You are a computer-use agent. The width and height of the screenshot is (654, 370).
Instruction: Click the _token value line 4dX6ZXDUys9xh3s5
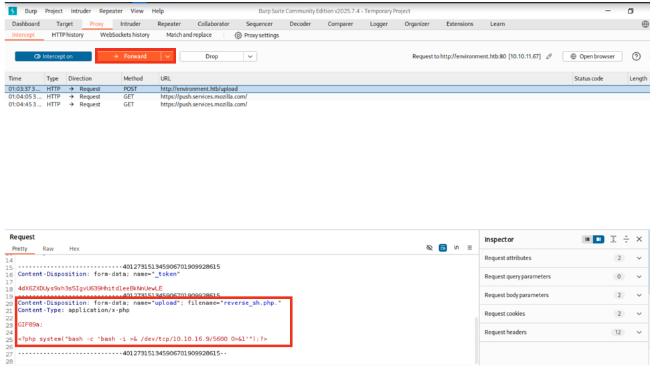pos(90,288)
